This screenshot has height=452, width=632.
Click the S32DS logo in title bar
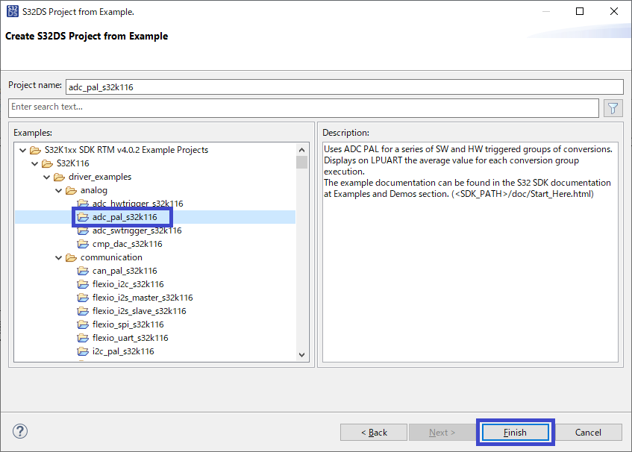click(13, 12)
